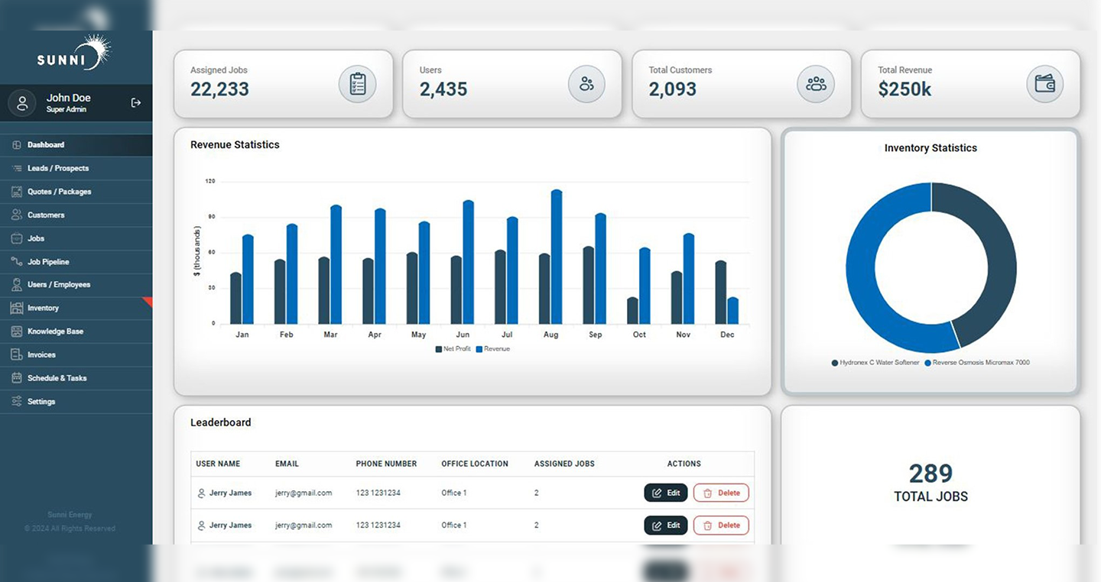Go to the Inventory sidebar page
Image resolution: width=1101 pixels, height=582 pixels.
[x=43, y=309]
